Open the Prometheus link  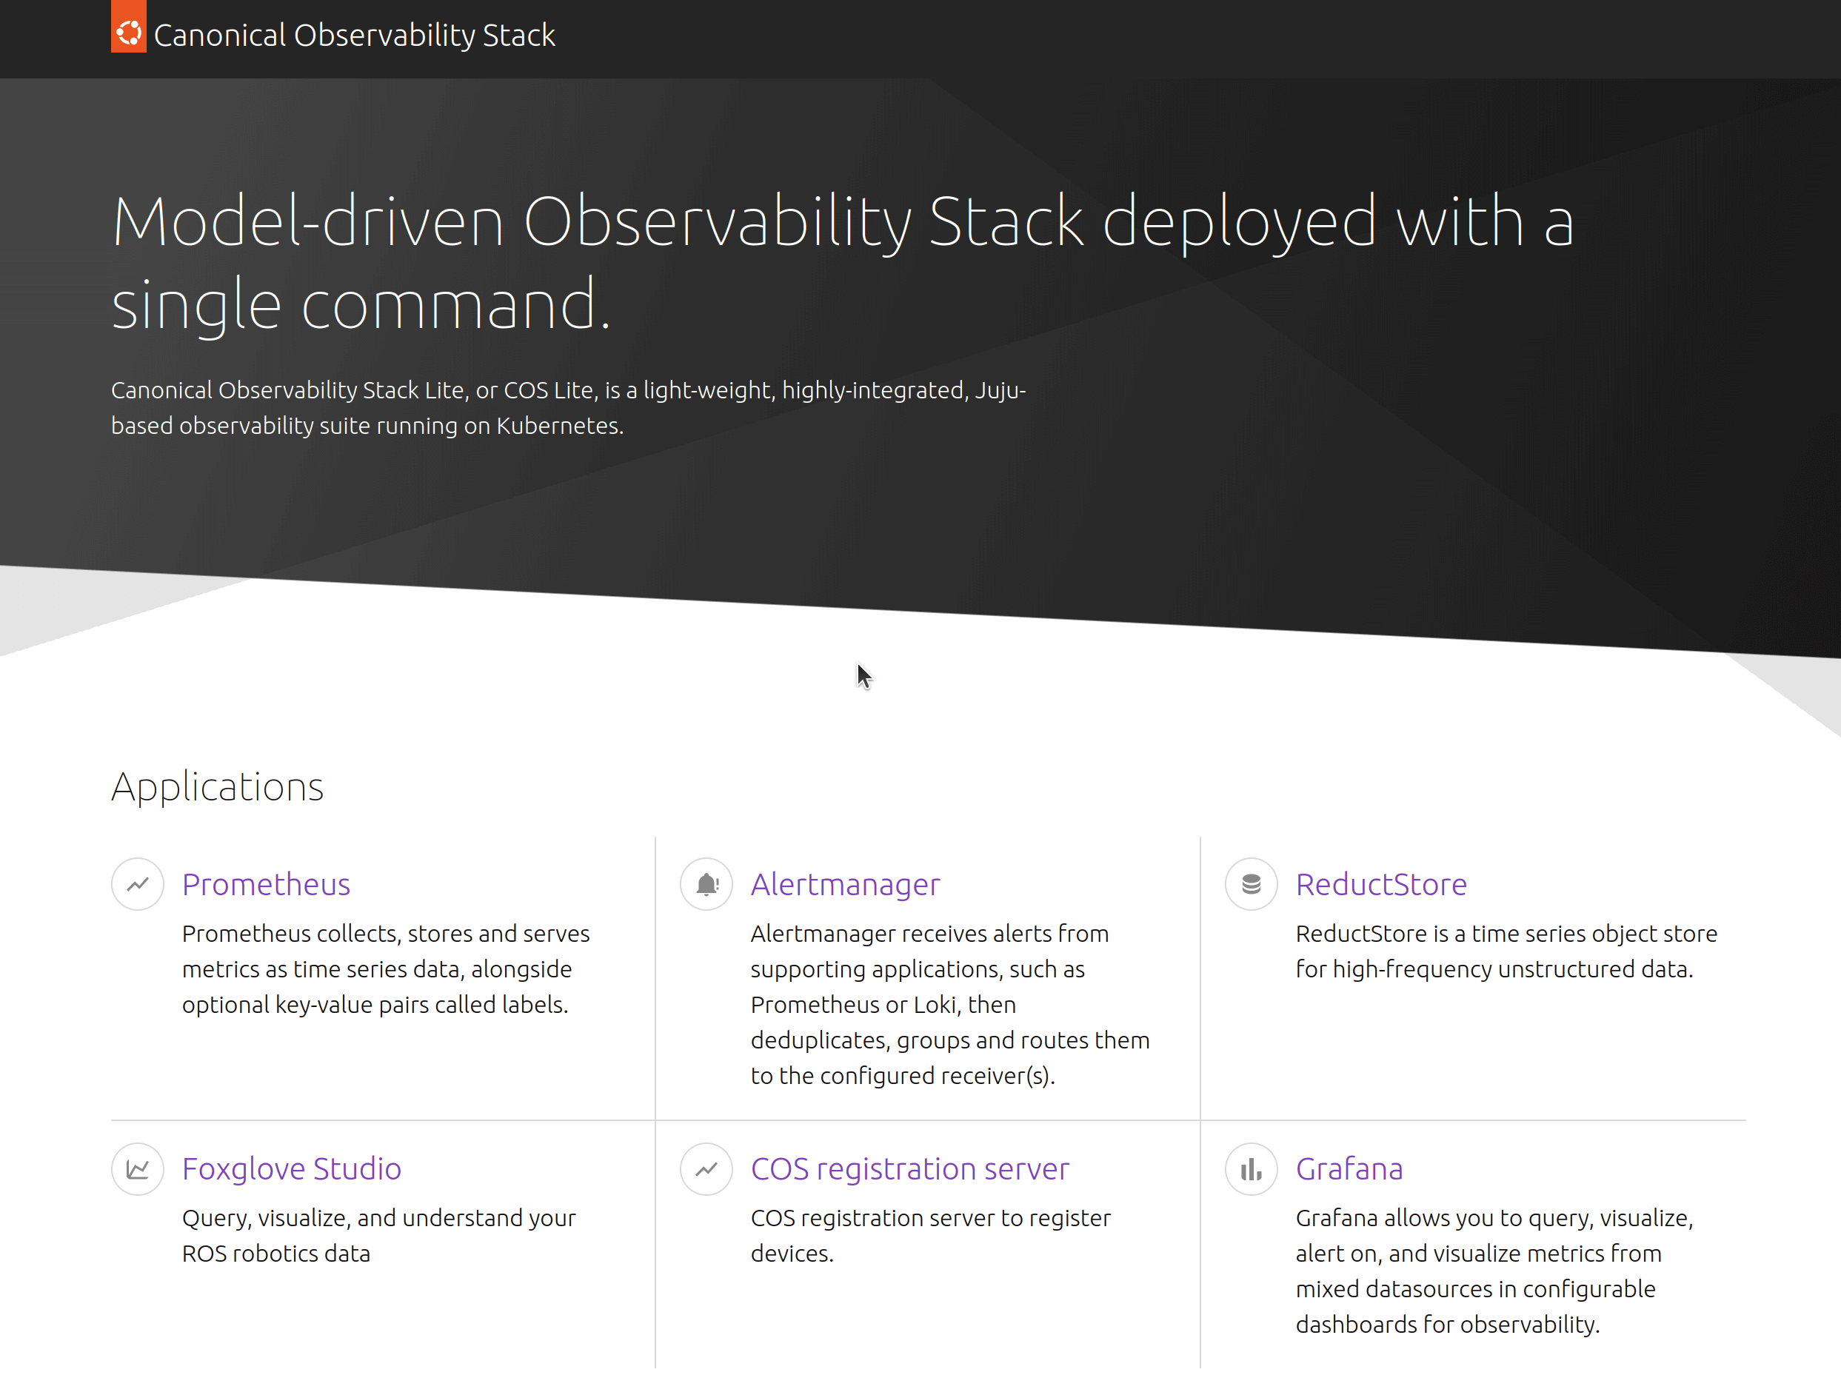(266, 884)
